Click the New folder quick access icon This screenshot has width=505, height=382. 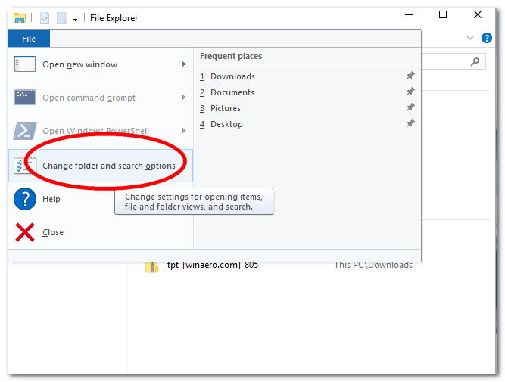(61, 18)
